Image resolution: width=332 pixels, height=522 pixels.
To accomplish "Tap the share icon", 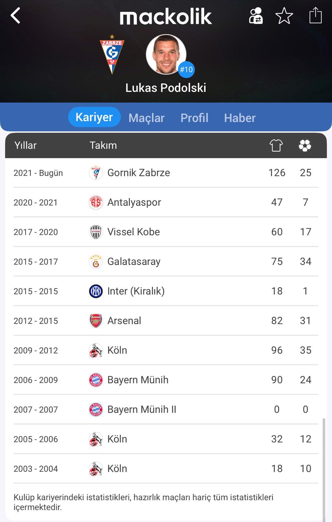I will (315, 16).
